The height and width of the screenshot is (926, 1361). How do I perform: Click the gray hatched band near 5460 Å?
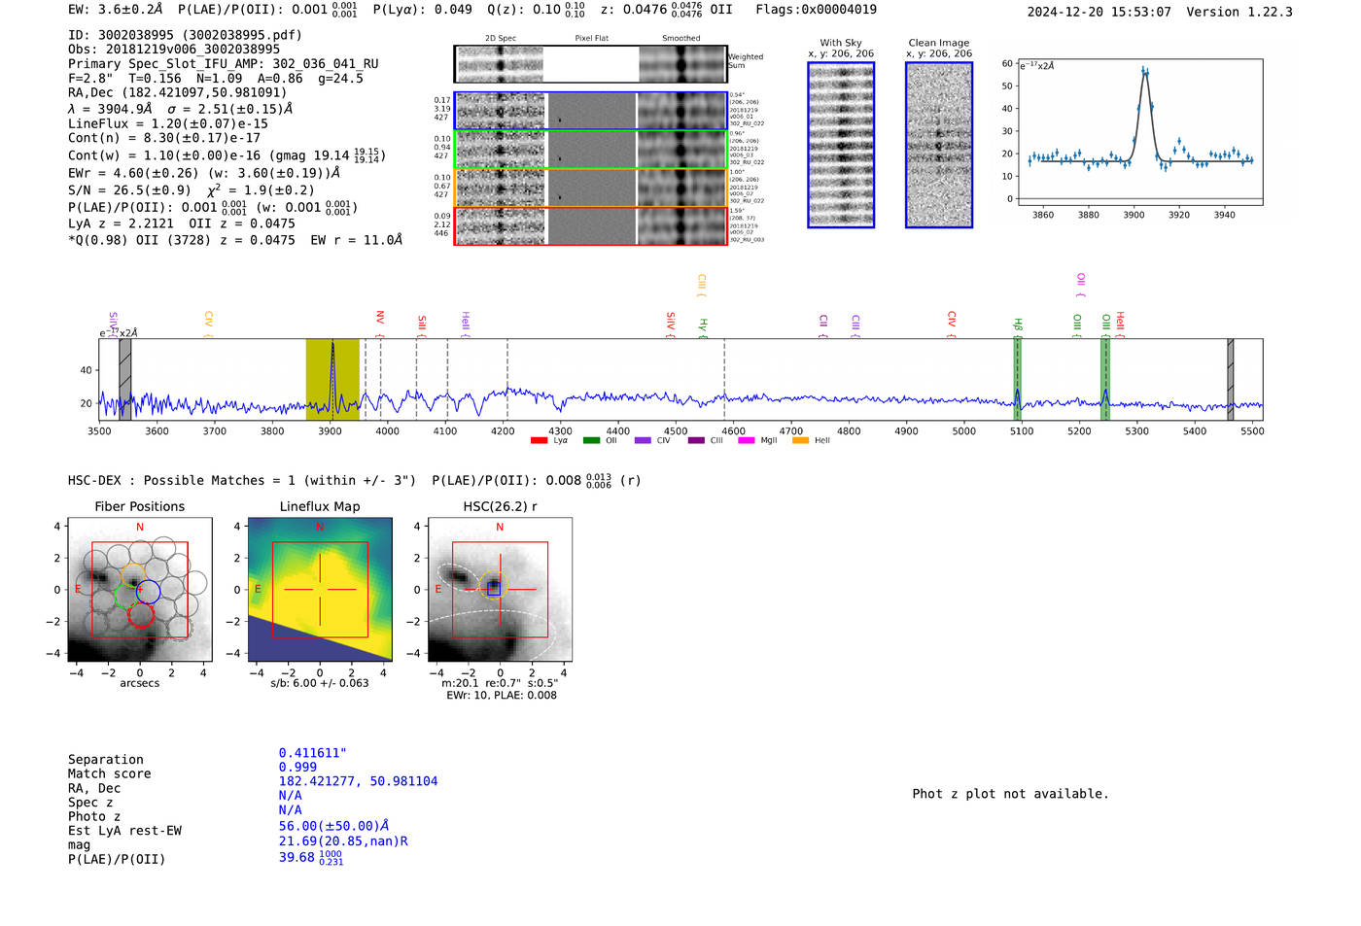(x=1231, y=380)
